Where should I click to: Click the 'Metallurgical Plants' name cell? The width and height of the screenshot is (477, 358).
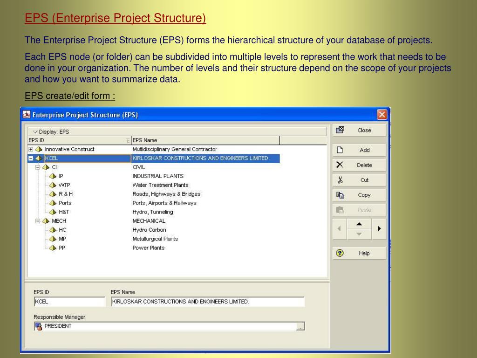click(155, 239)
